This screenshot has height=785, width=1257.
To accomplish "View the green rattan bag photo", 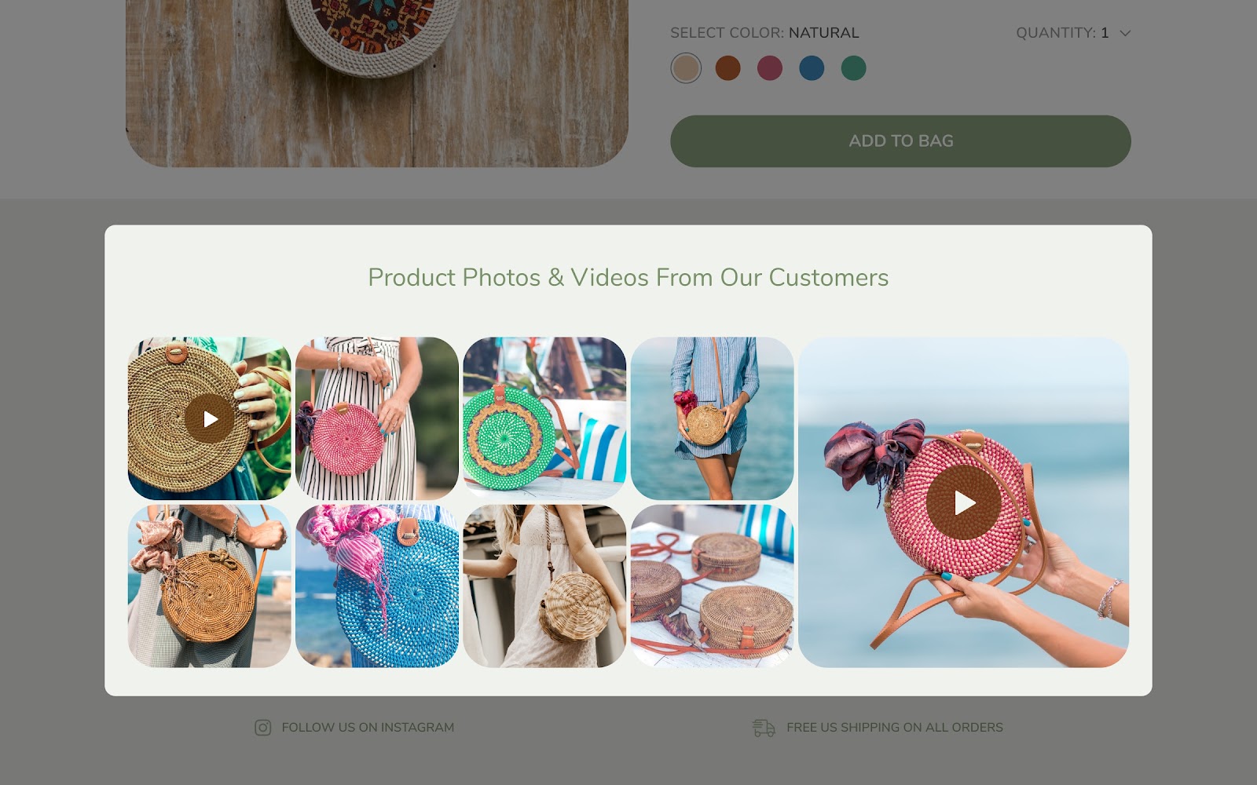I will pyautogui.click(x=544, y=418).
